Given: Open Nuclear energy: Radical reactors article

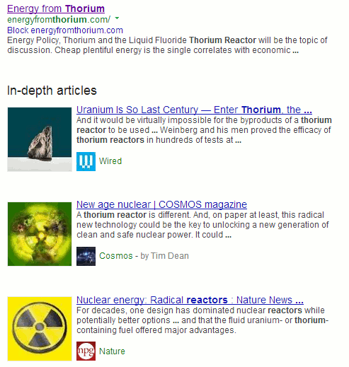Looking at the screenshot, I should (190, 300).
